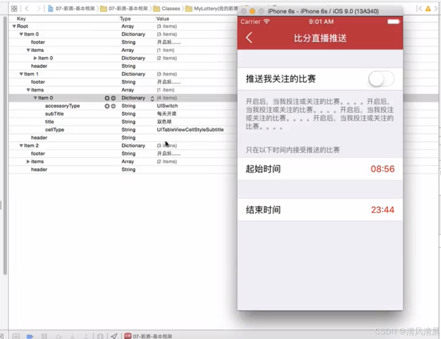Click the step over debug button
This screenshot has width=441, height=339.
click(x=58, y=336)
